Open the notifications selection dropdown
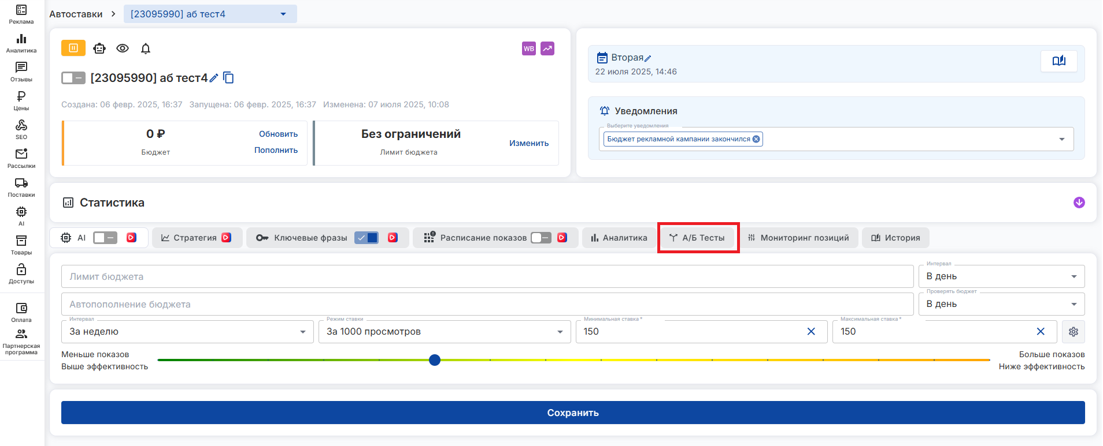This screenshot has height=446, width=1103. [x=1061, y=139]
